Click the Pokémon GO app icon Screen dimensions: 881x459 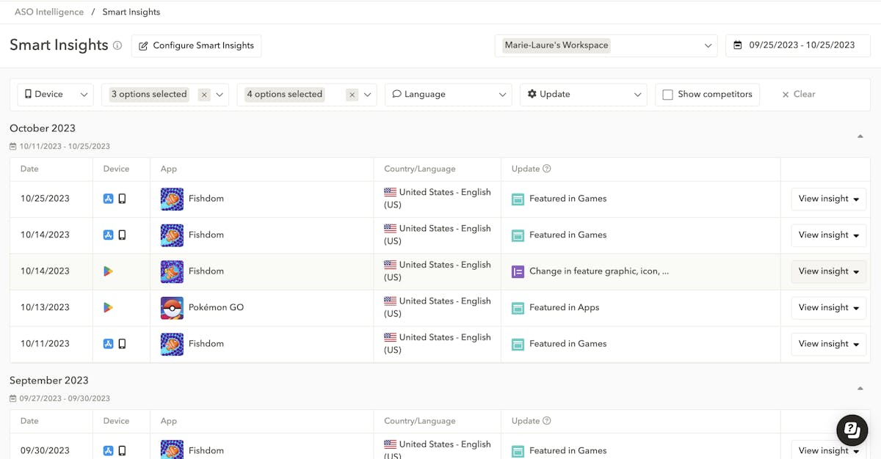(x=172, y=308)
